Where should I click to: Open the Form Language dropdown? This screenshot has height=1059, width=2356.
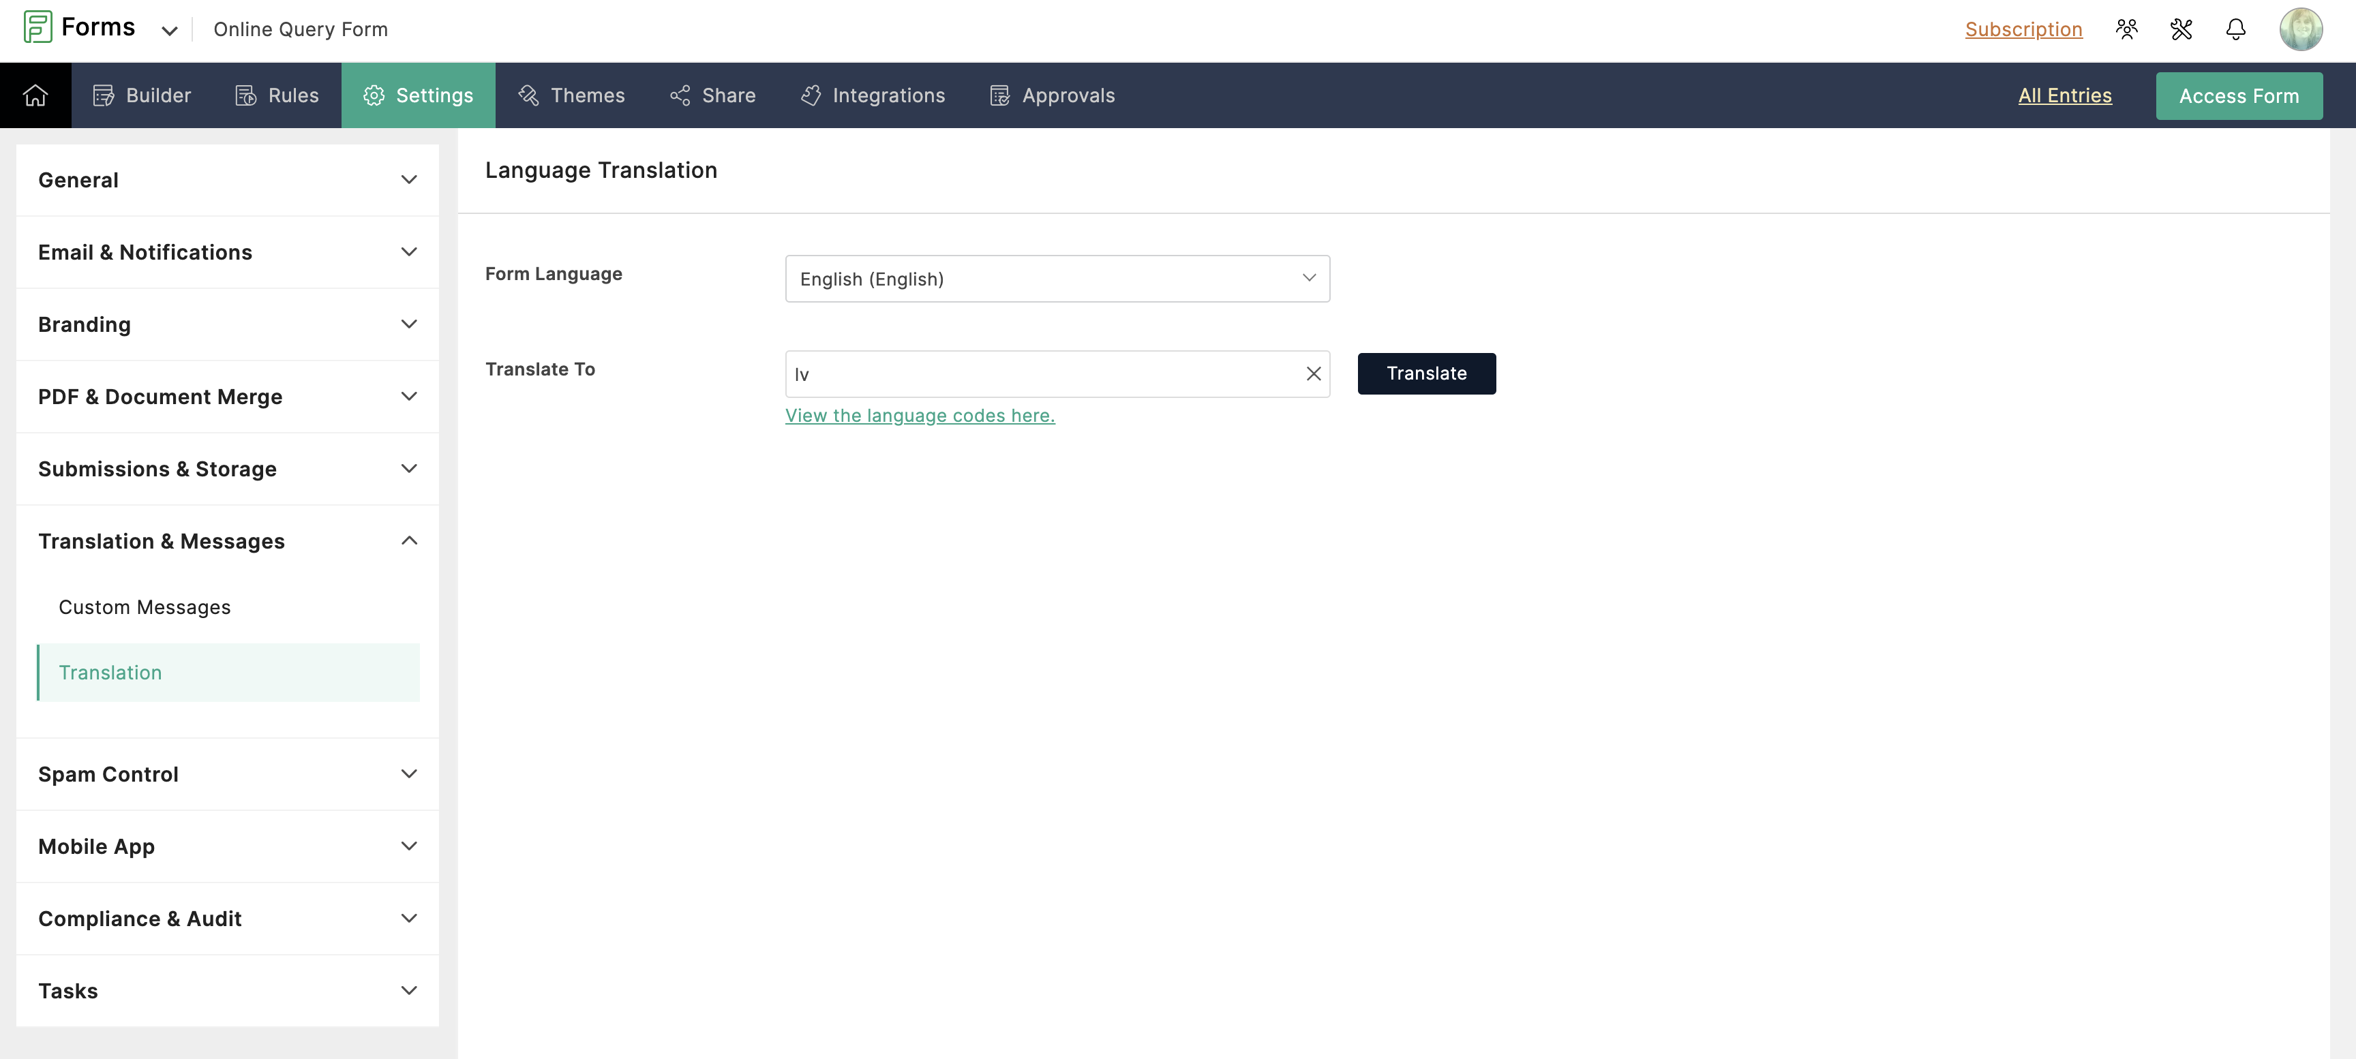pyautogui.click(x=1057, y=278)
